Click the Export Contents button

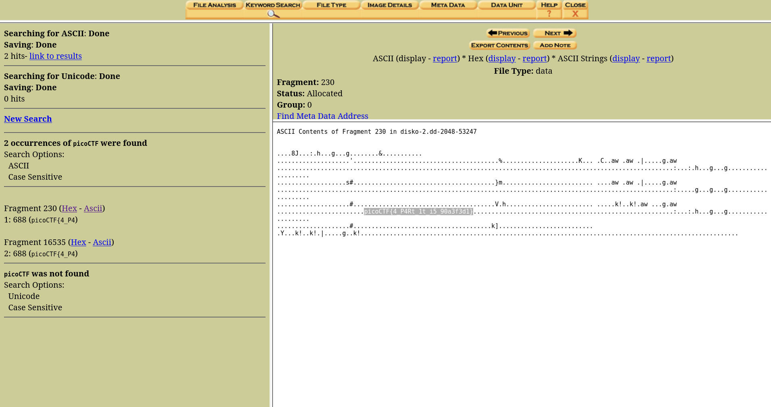(499, 45)
